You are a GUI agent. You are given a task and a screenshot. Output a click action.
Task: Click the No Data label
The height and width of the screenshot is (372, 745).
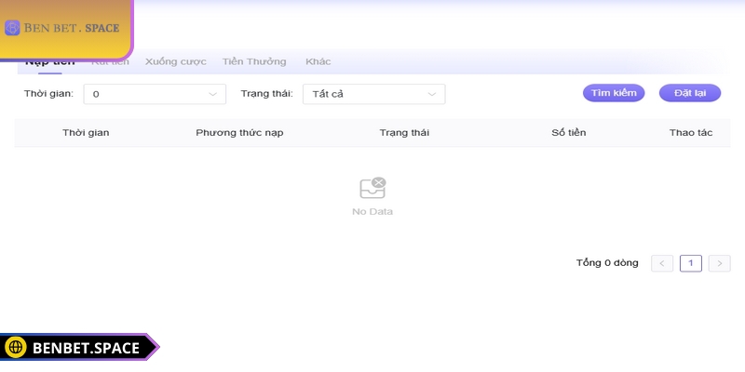(372, 212)
